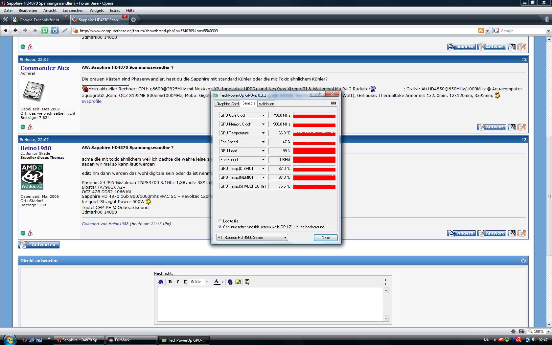Image resolution: width=552 pixels, height=345 pixels.
Task: Click multi-quote icon on post #2
Action: click(x=512, y=127)
